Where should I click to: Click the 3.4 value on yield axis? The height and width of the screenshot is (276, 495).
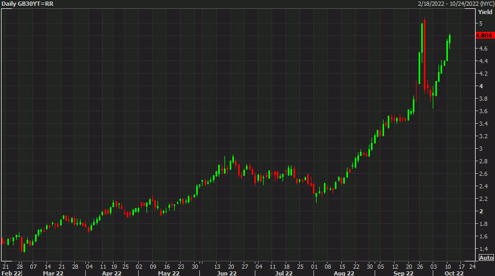(x=483, y=124)
